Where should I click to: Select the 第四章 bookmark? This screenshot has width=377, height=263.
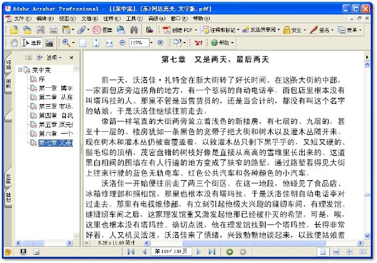pyautogui.click(x=55, y=115)
